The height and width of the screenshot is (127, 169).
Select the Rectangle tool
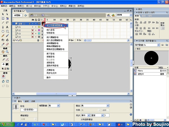coord(7,31)
